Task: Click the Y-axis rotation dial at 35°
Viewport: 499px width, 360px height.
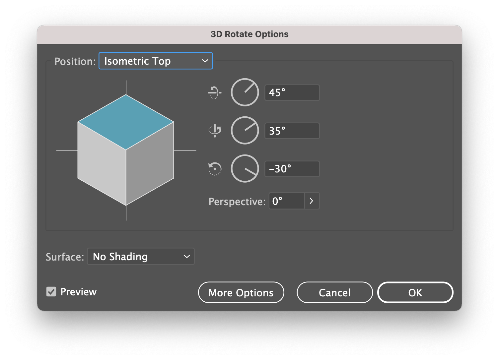Action: (245, 130)
